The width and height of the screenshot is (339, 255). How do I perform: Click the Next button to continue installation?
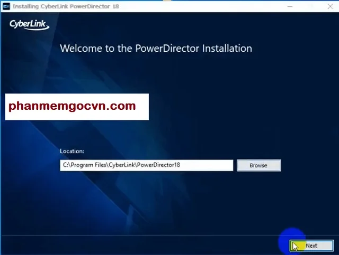tap(311, 245)
